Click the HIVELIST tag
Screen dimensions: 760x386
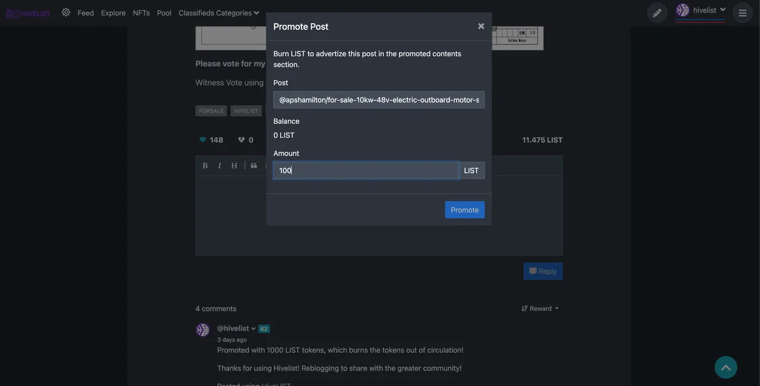point(246,111)
